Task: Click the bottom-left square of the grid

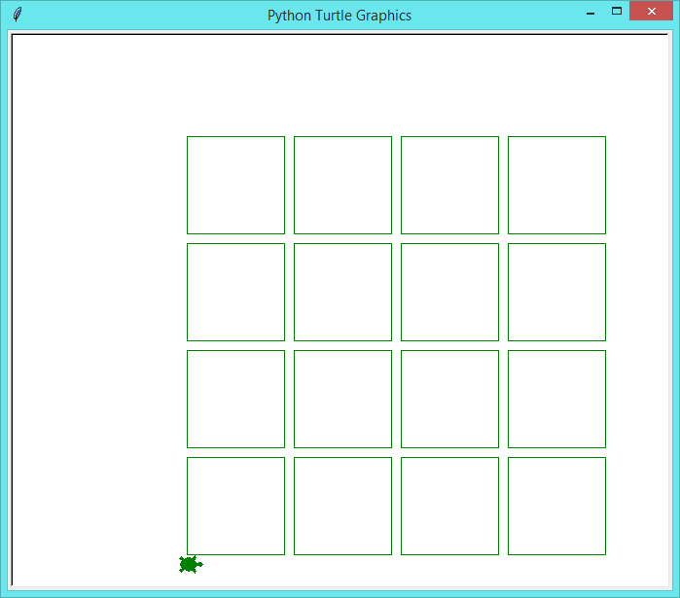Action: (x=235, y=506)
